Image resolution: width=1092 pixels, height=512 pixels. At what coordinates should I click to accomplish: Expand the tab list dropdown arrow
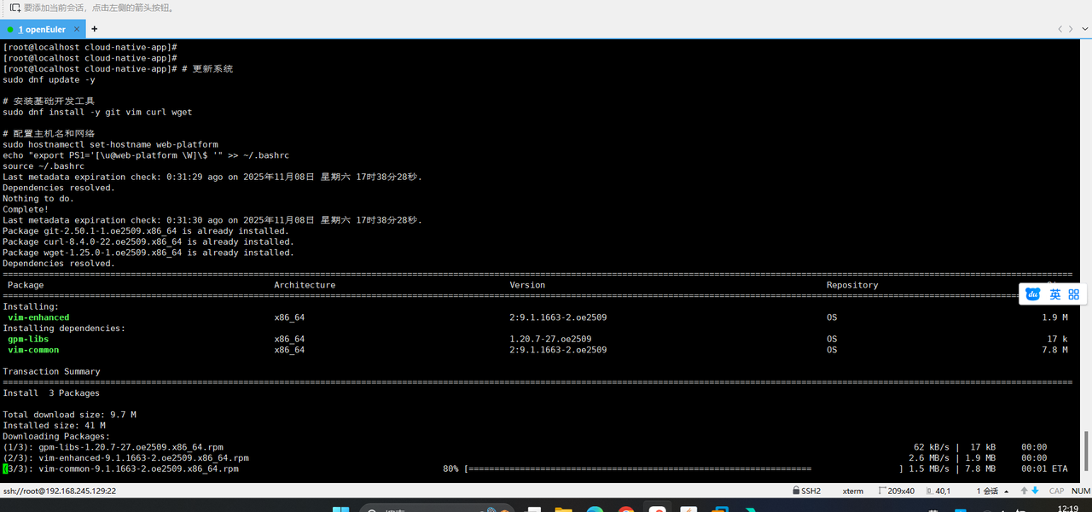point(1083,29)
